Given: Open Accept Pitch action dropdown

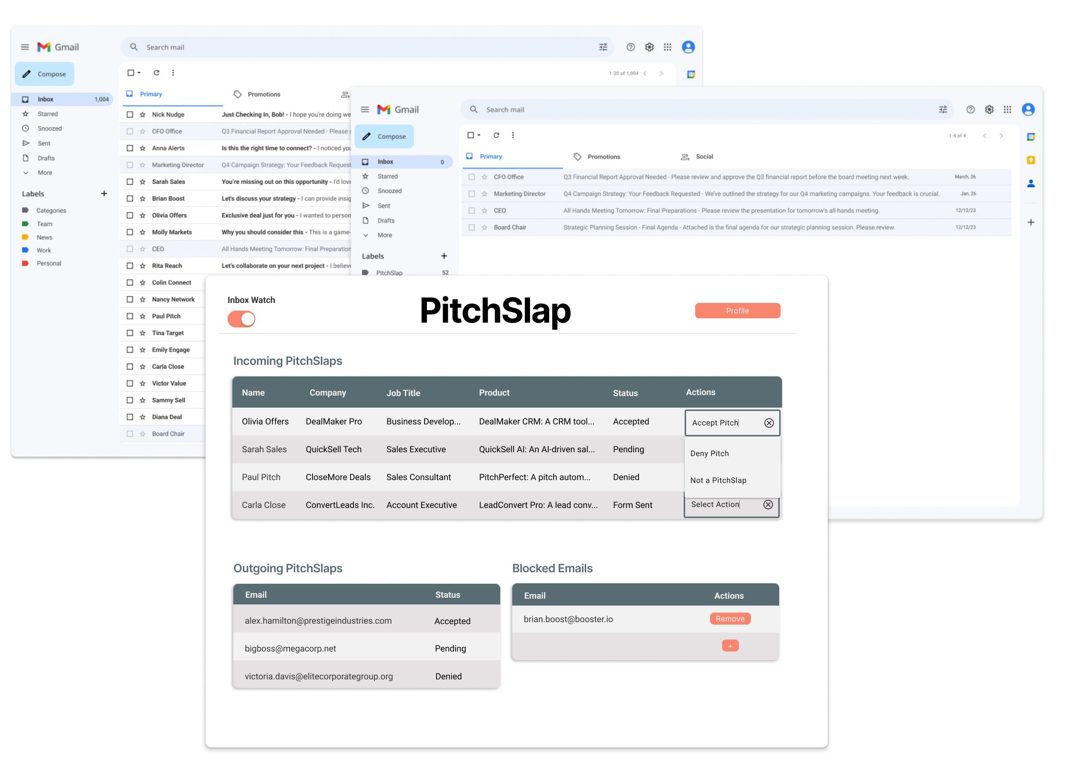Looking at the screenshot, I should point(732,422).
